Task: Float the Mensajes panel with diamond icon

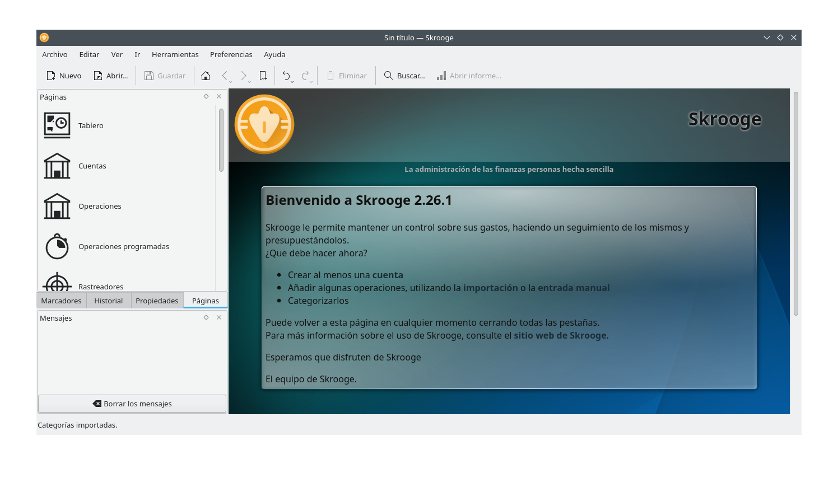Action: pos(206,317)
